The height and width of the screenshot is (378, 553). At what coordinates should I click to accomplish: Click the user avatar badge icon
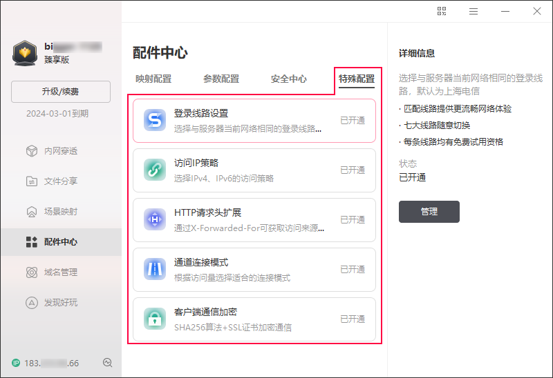click(x=25, y=53)
